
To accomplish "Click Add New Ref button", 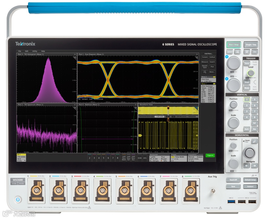I will coord(128,158).
